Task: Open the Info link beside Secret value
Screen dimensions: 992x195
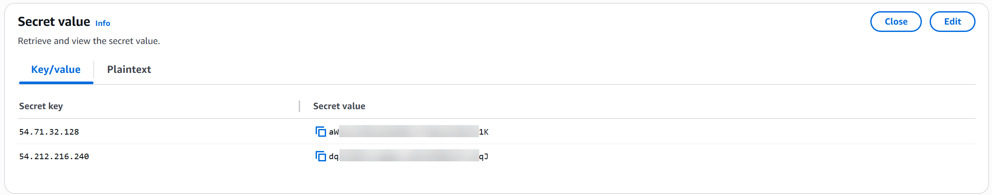Action: [103, 23]
